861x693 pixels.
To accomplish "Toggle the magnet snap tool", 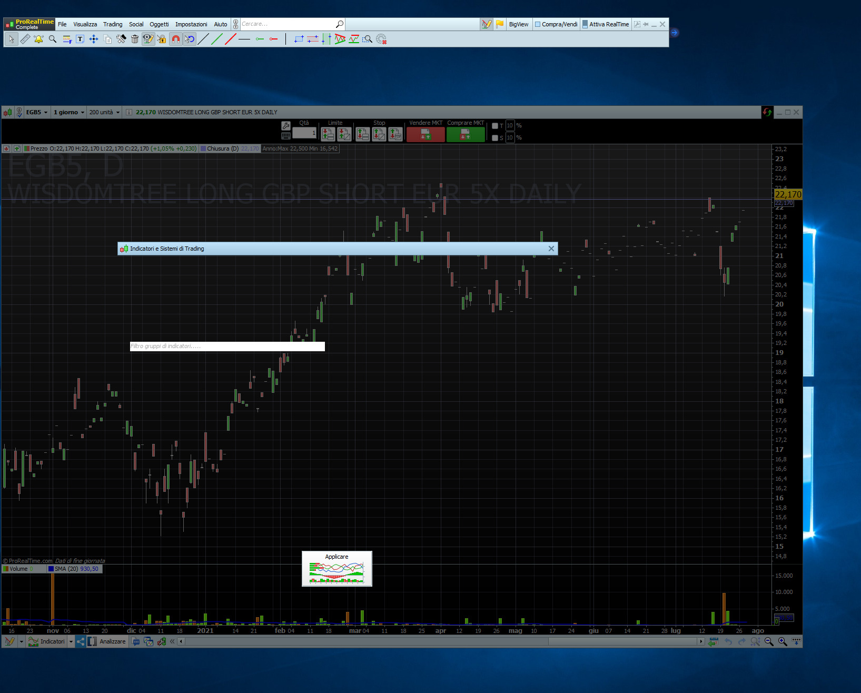I will tap(176, 39).
